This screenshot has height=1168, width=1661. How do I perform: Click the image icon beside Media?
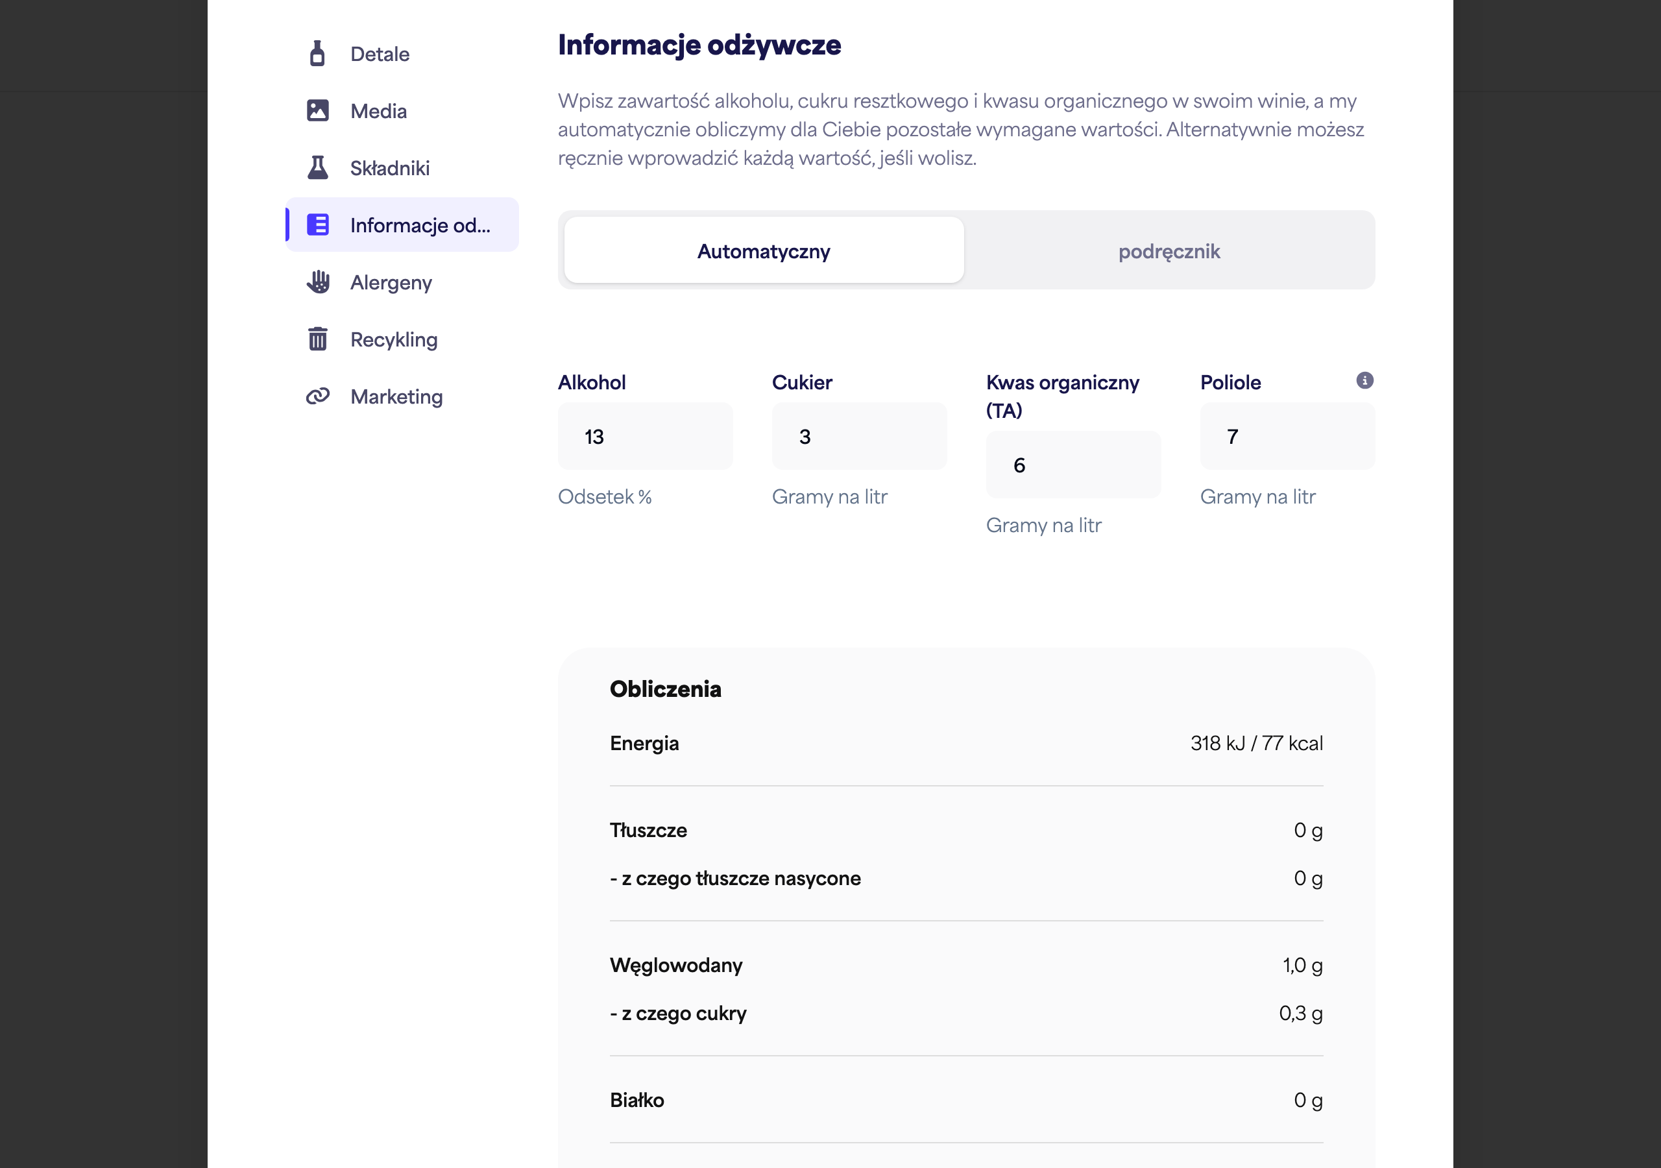[x=317, y=111]
